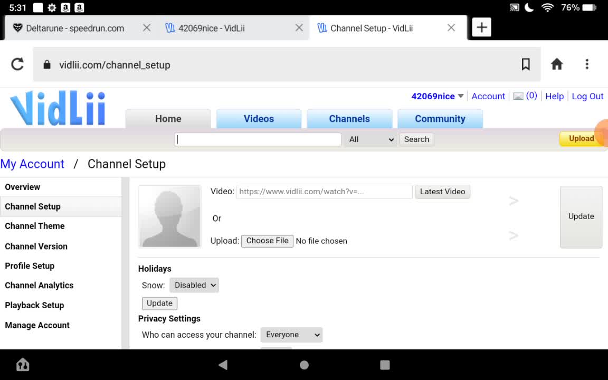The width and height of the screenshot is (608, 380).
Task: Click the VidLii logo
Action: (x=58, y=108)
